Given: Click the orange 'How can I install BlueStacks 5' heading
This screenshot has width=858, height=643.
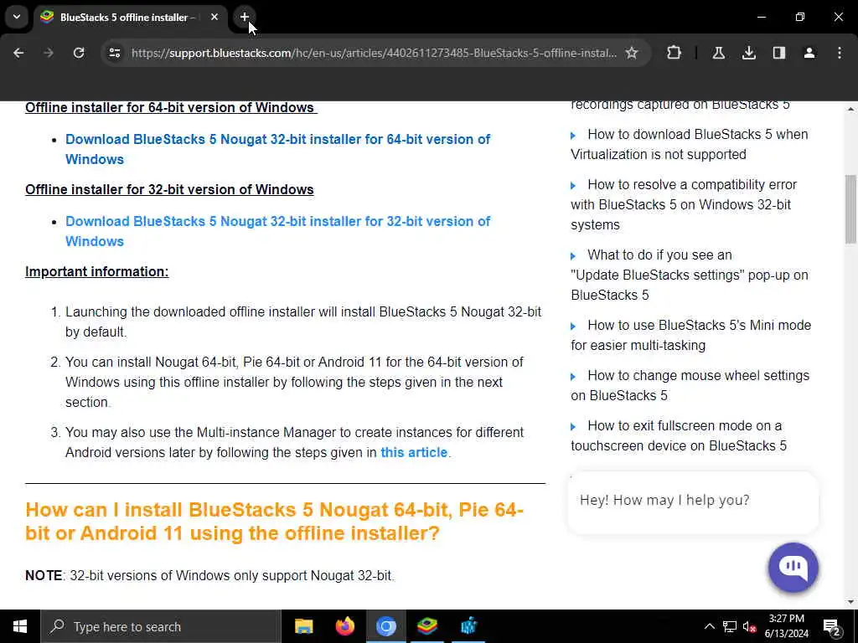Looking at the screenshot, I should click(x=274, y=521).
